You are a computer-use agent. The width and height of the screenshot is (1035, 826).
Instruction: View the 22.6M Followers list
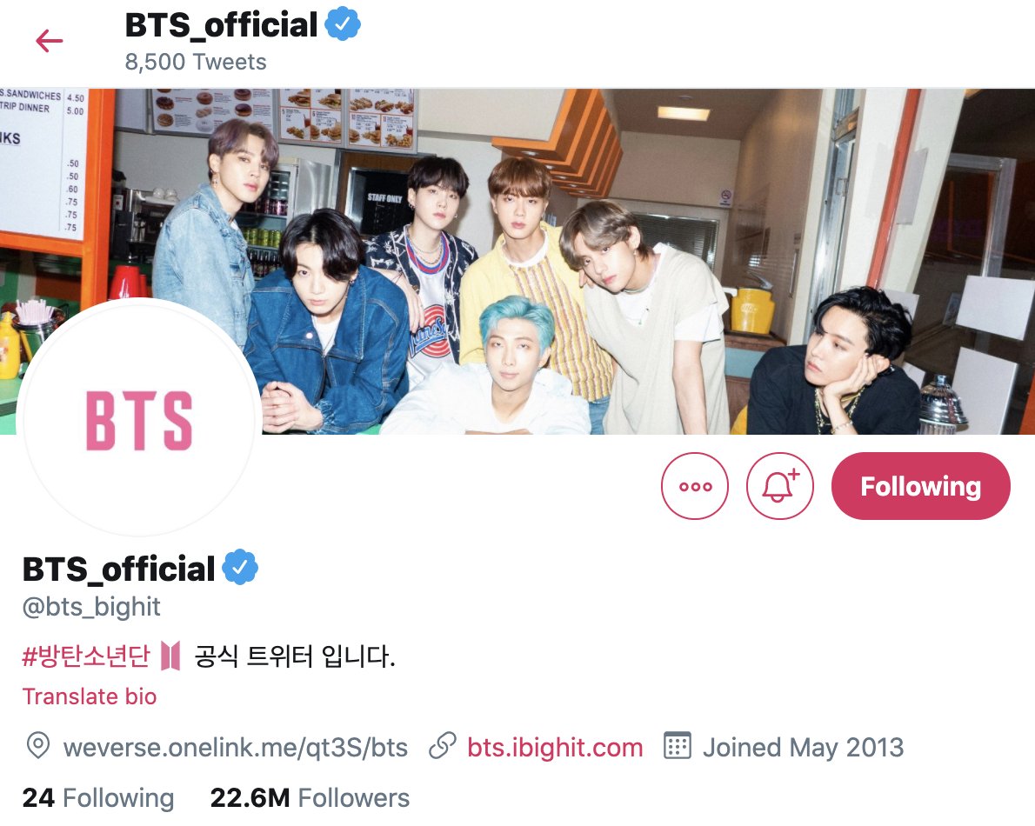(x=310, y=798)
